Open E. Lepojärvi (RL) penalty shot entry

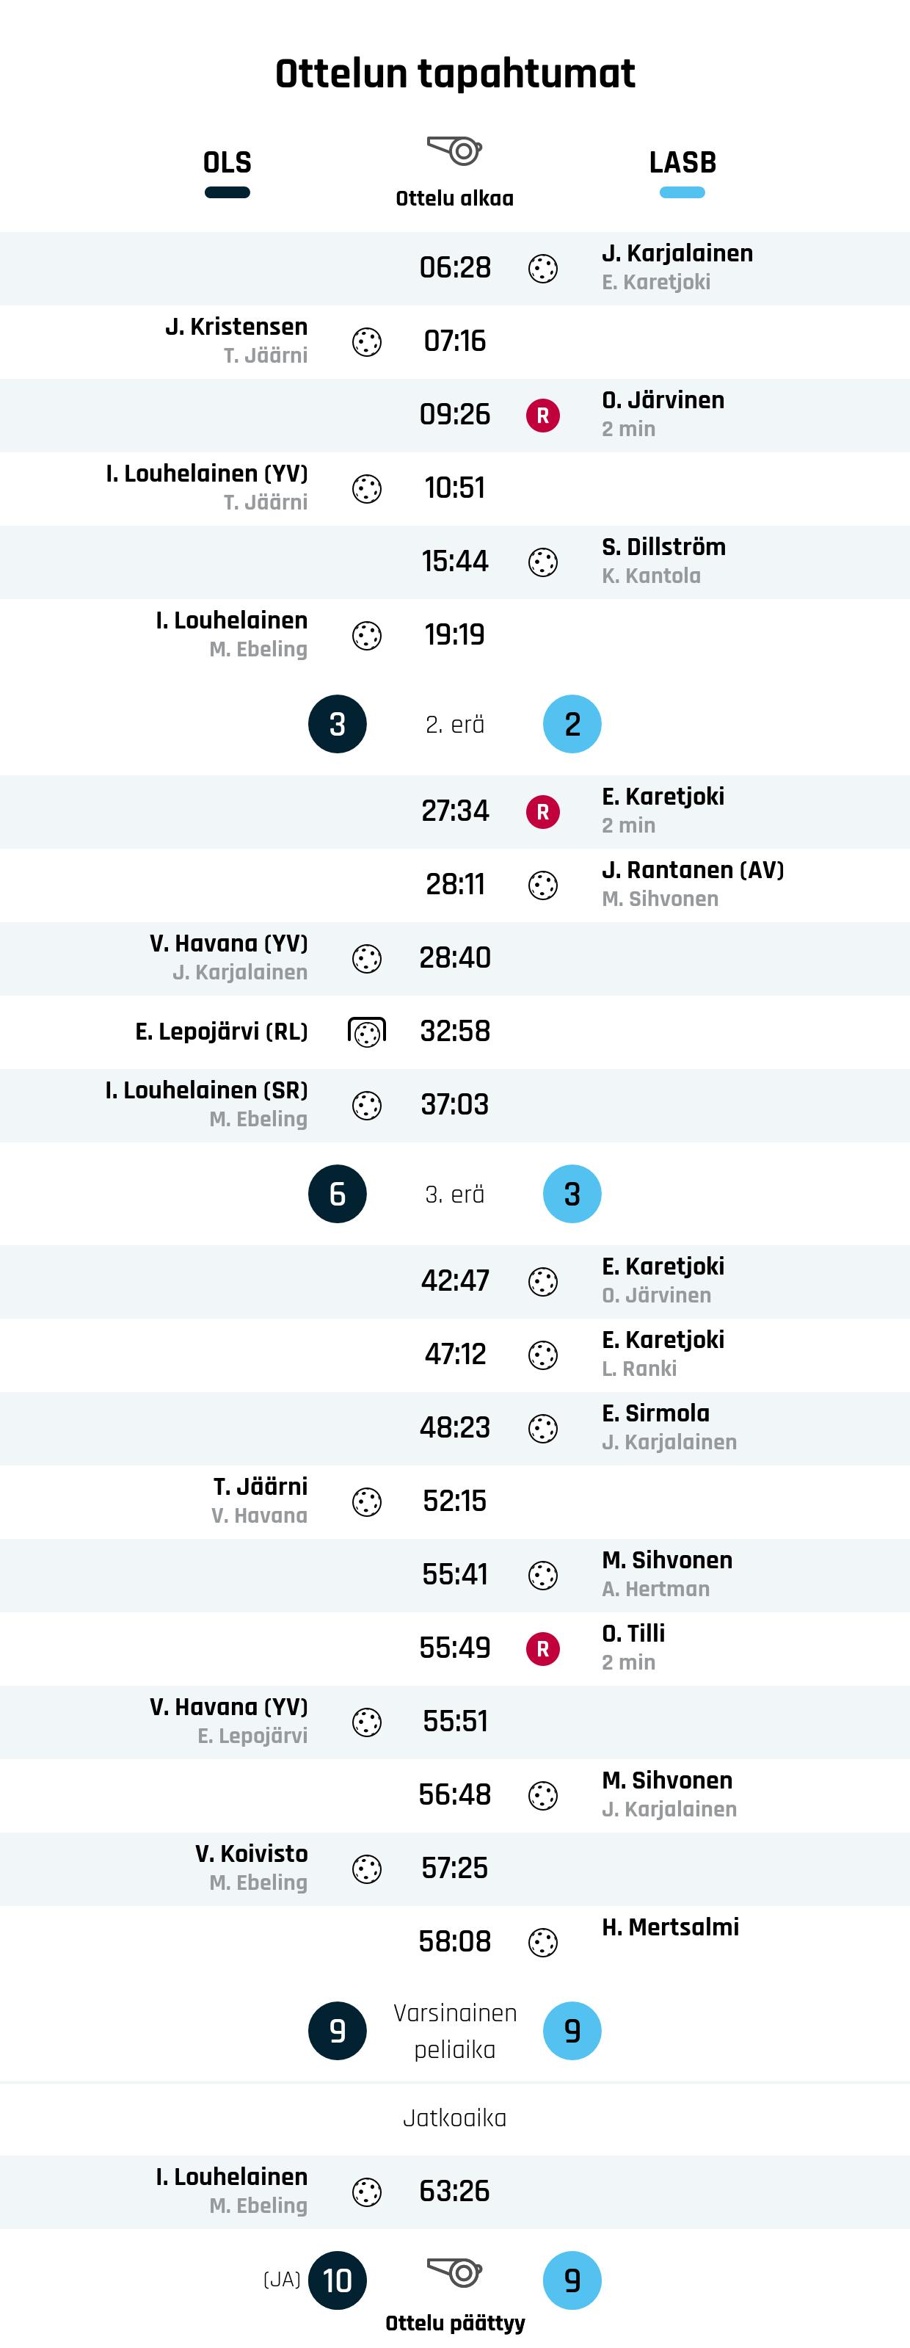pyautogui.click(x=222, y=1032)
